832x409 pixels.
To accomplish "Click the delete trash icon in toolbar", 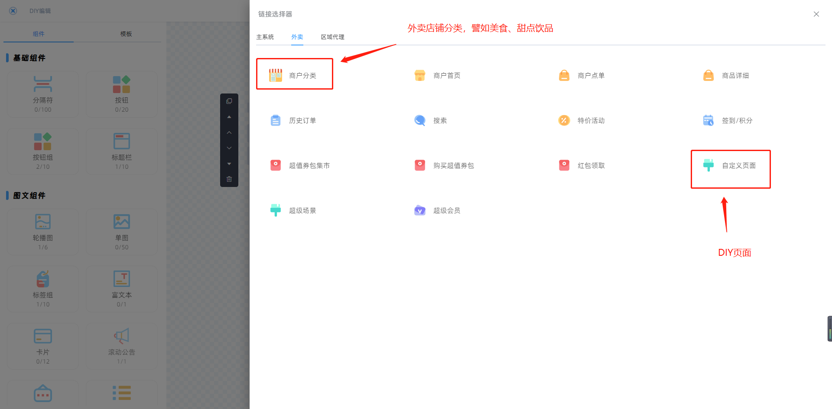I will [229, 179].
